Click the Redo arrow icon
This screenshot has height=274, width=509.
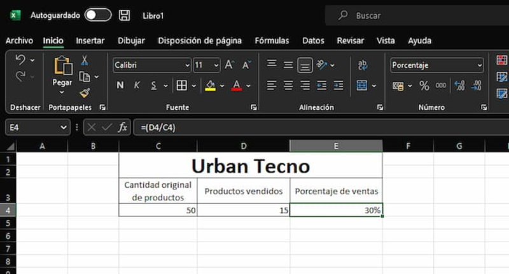click(20, 77)
